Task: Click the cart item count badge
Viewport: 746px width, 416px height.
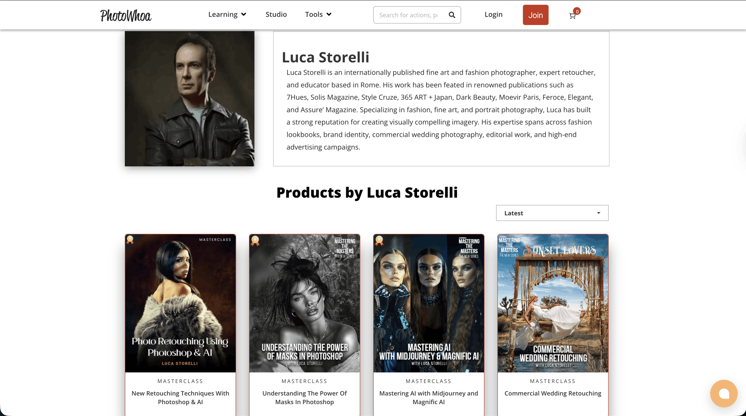Action: tap(577, 12)
